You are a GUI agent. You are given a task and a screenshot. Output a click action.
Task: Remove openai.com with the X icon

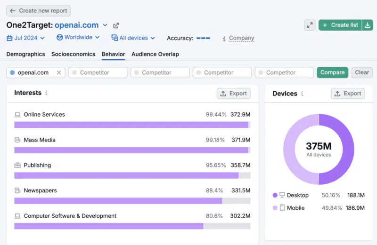pos(59,72)
